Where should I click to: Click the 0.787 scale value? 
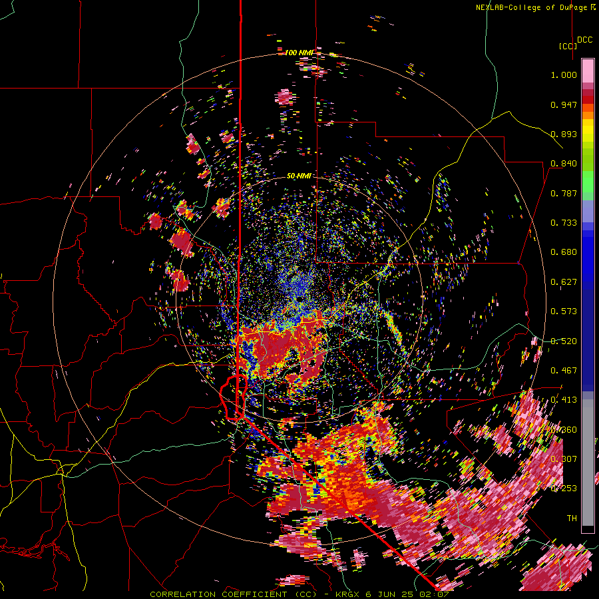click(x=564, y=193)
